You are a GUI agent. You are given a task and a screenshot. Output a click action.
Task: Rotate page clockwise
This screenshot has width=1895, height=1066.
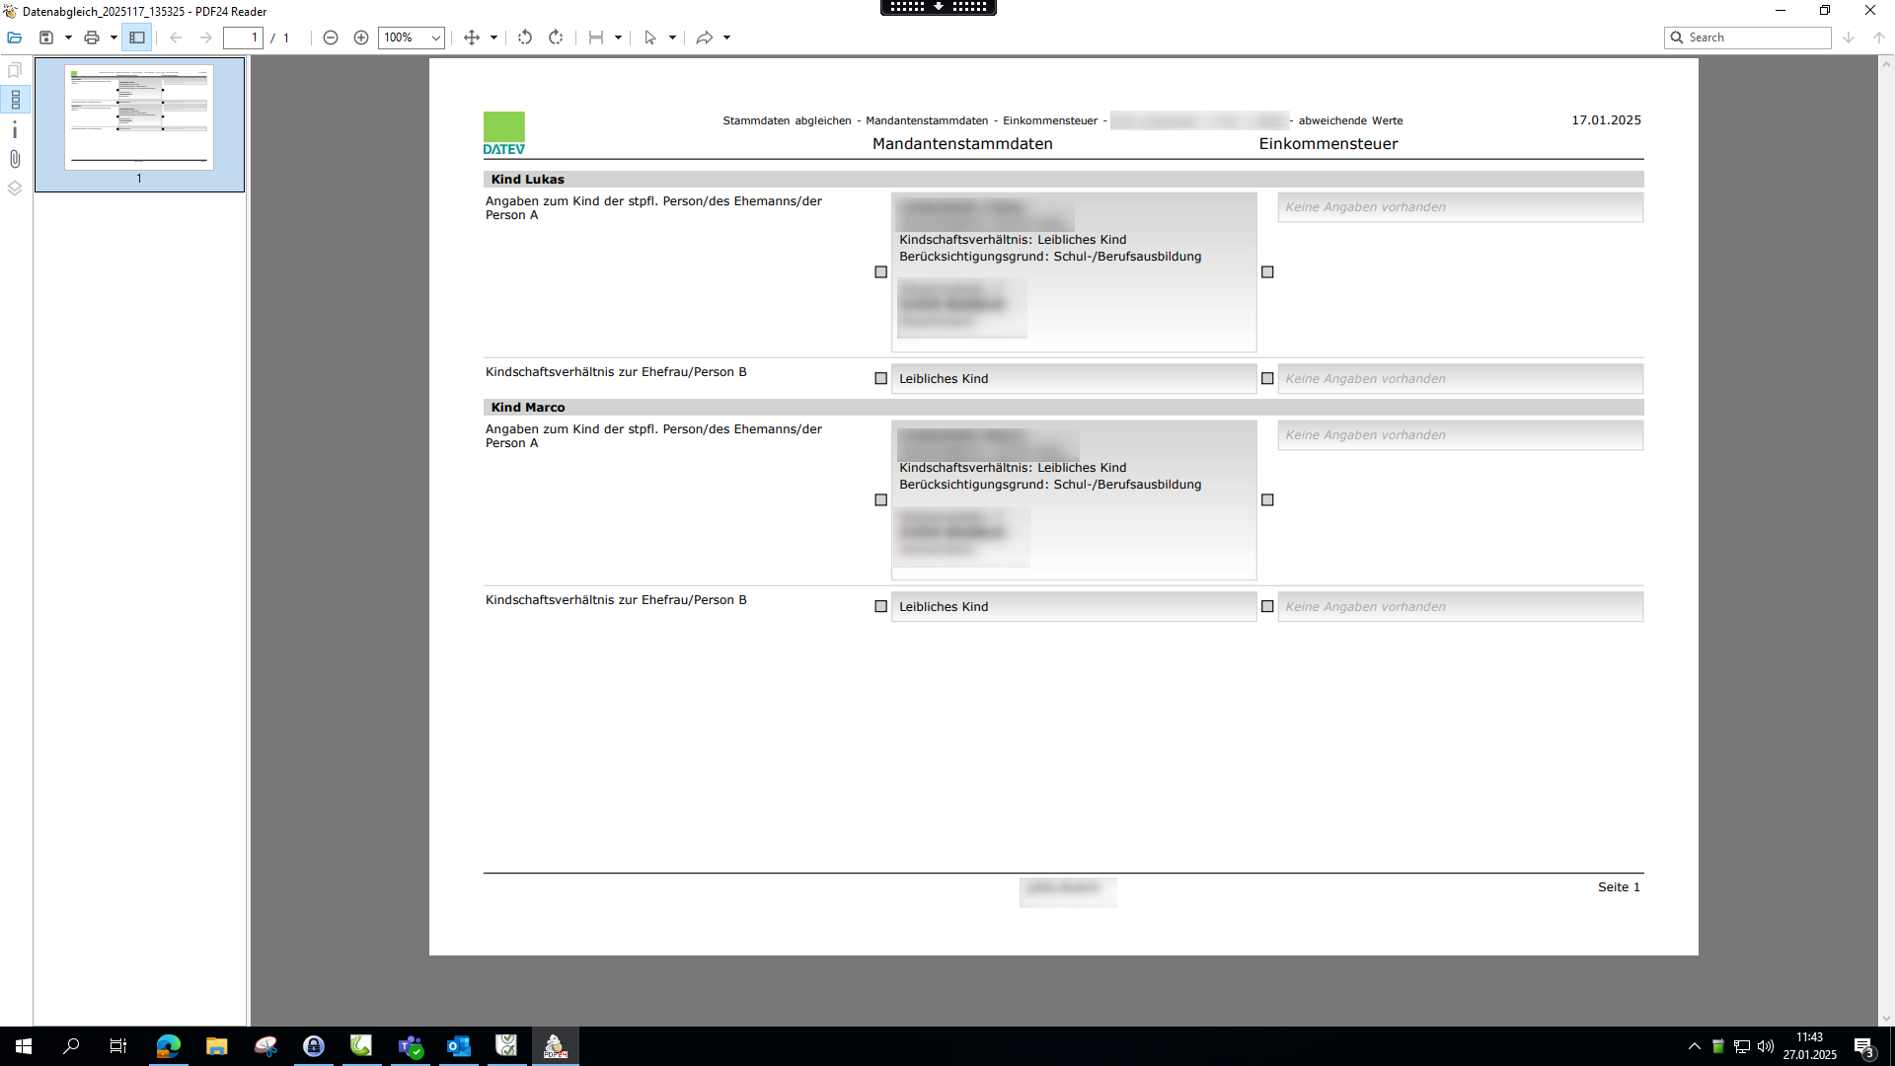pos(556,38)
